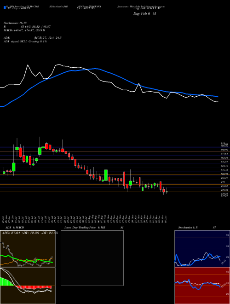Click the 592.99 price level label

(224, 150)
